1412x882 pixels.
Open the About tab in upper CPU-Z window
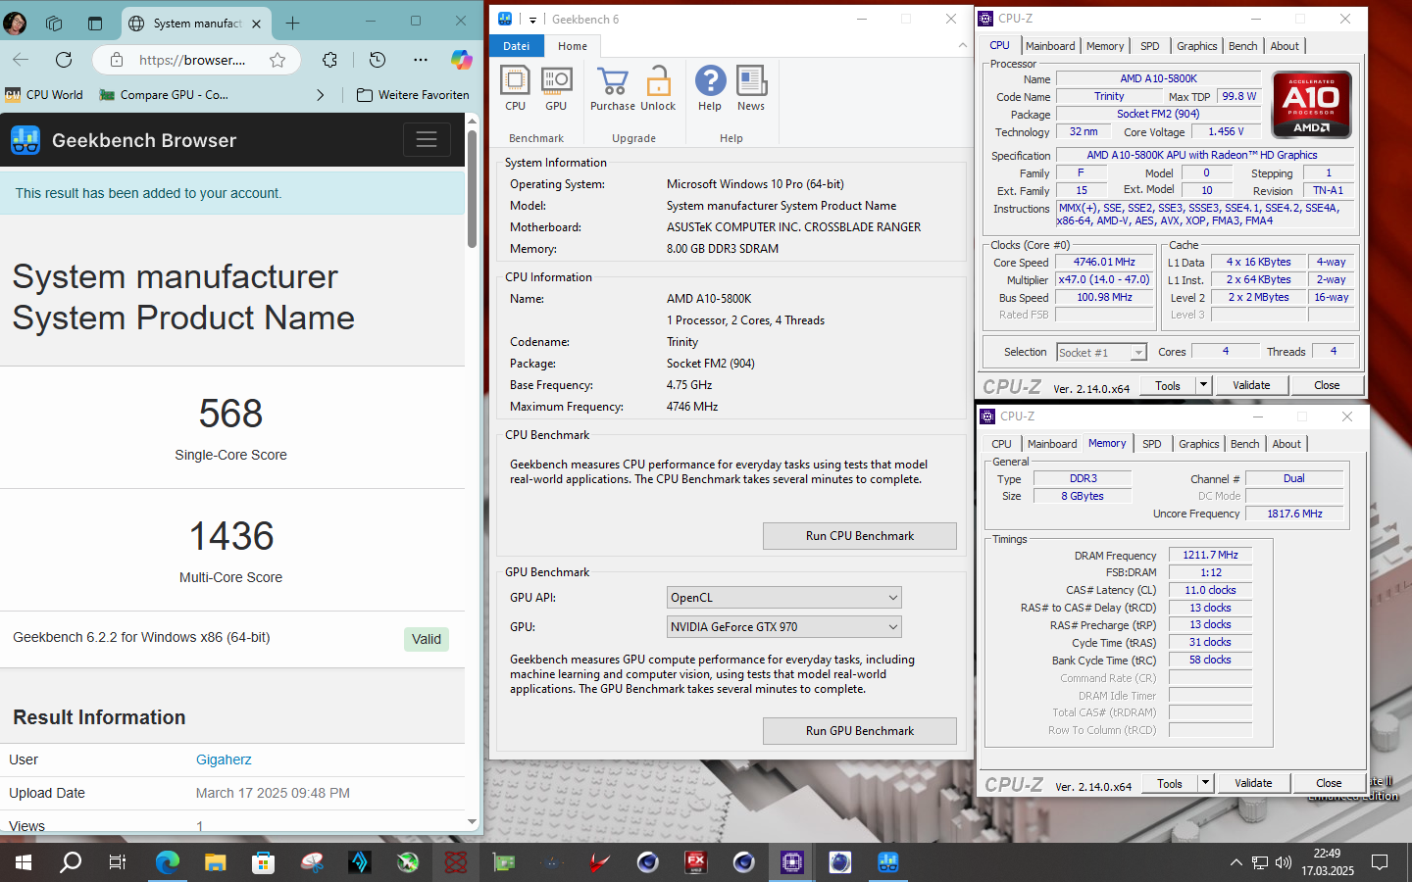pos(1285,46)
